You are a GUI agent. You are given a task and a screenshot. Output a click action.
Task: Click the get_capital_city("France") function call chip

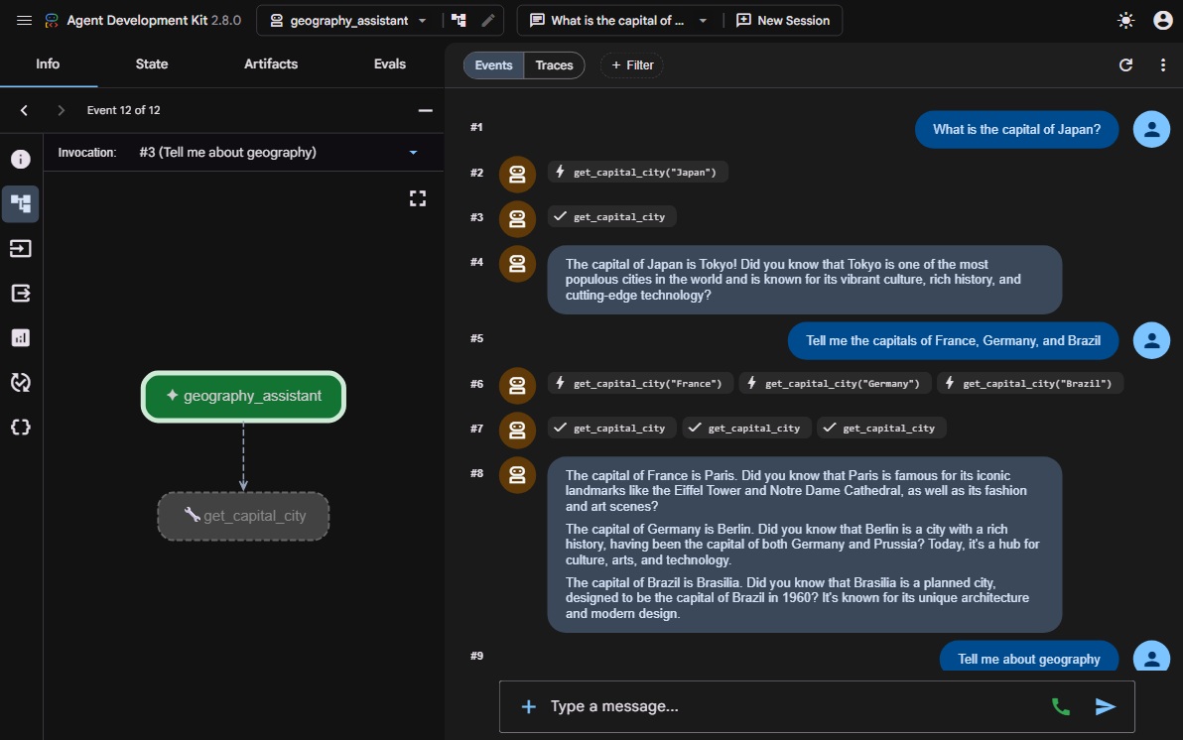pyautogui.click(x=640, y=384)
